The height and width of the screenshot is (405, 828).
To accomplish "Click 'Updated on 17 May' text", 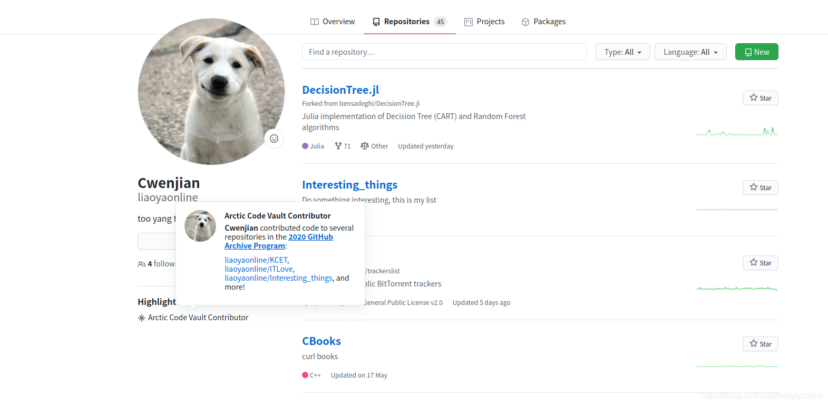I will pyautogui.click(x=359, y=376).
